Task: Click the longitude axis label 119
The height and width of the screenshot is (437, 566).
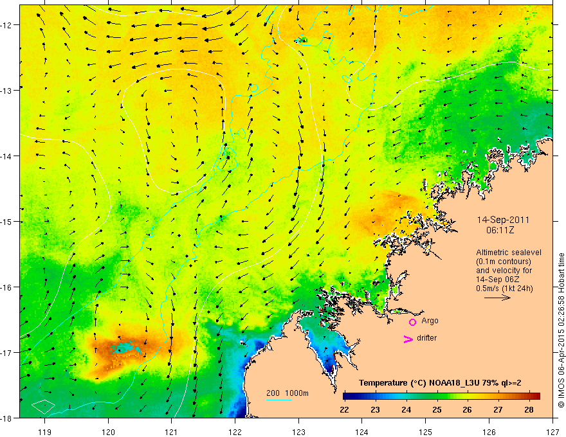Action: coord(44,432)
